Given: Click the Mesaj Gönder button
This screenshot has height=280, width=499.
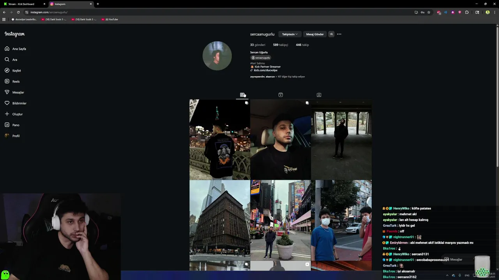Looking at the screenshot, I should (315, 34).
